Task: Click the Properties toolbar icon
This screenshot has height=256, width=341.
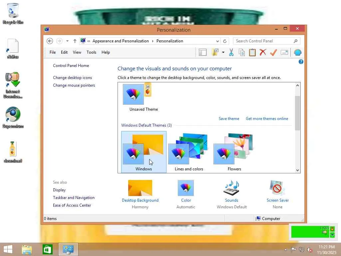Action: pos(284,52)
